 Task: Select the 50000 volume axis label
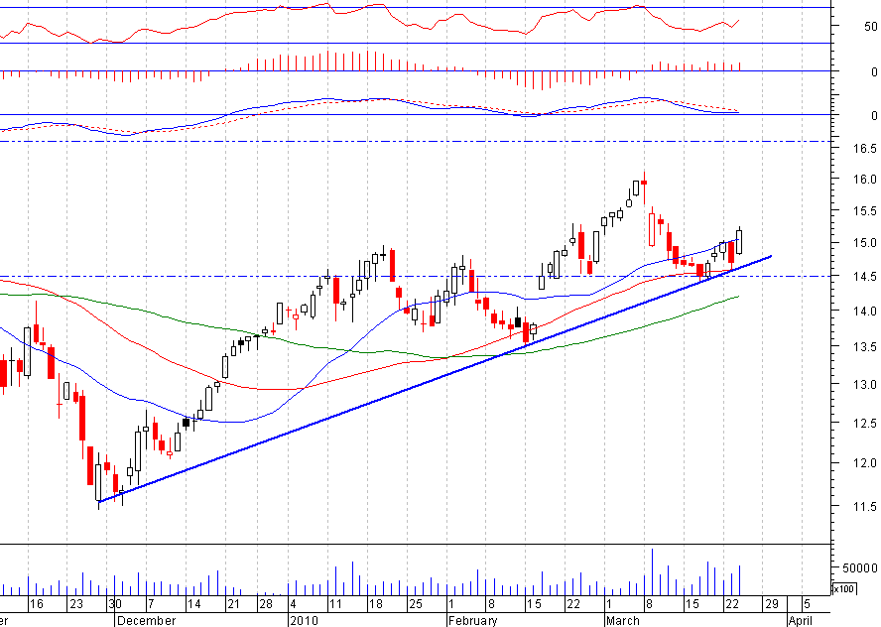[x=859, y=568]
